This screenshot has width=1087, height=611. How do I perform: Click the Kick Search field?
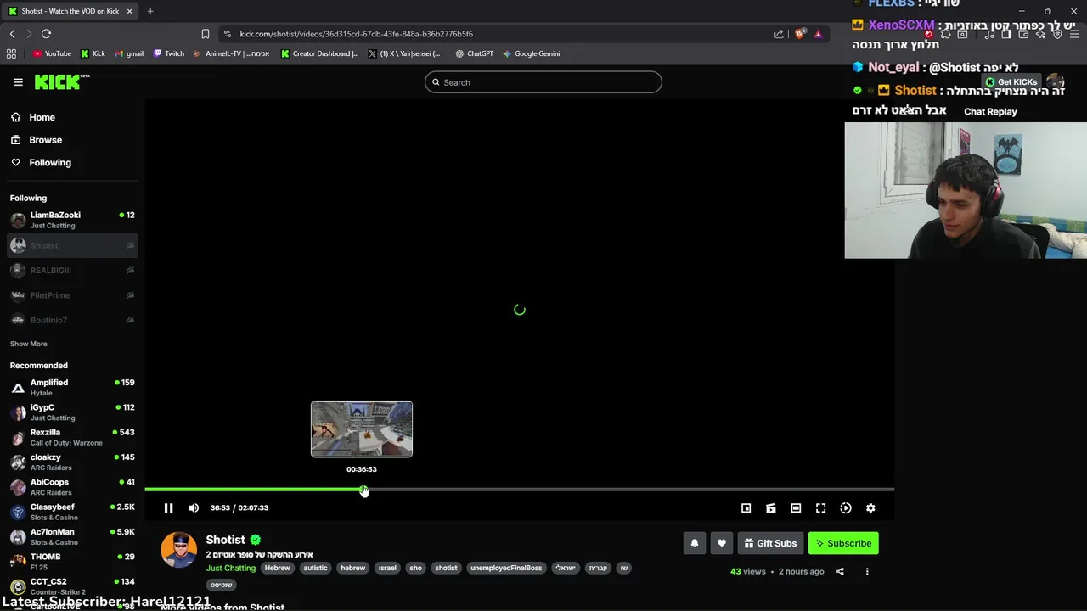coord(543,82)
